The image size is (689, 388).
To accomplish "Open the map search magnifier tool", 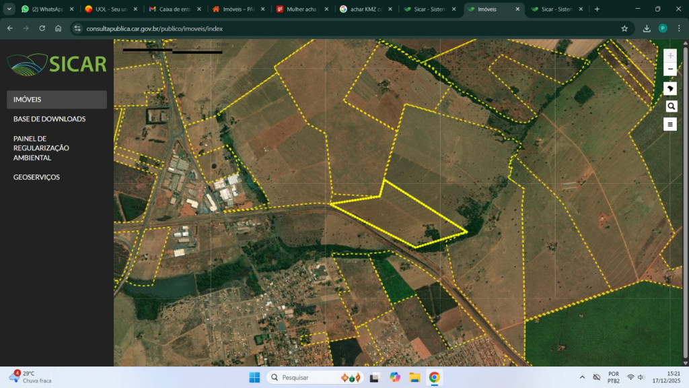I will (670, 106).
